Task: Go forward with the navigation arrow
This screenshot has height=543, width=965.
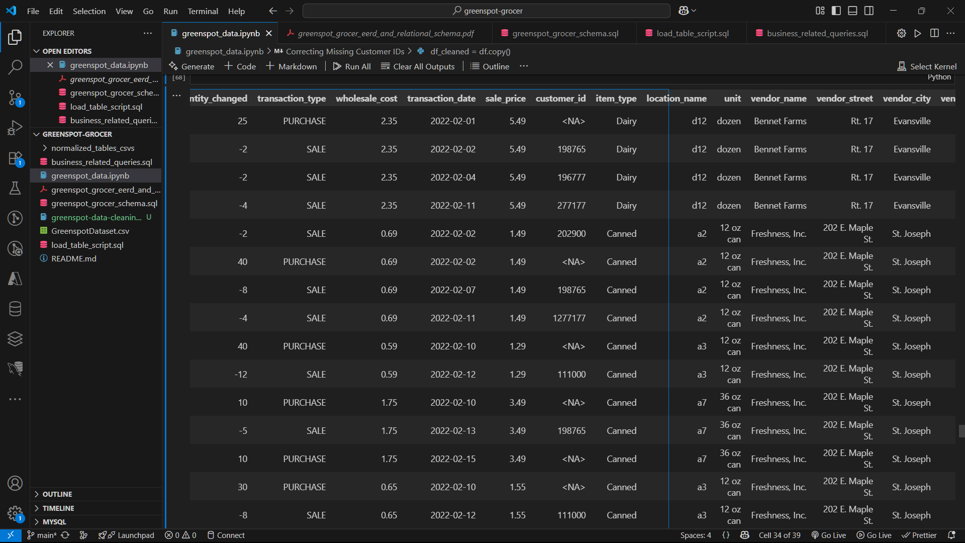Action: pos(289,11)
